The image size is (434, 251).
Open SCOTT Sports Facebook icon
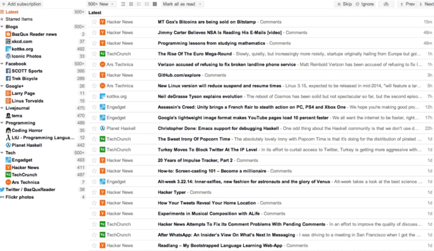point(8,71)
